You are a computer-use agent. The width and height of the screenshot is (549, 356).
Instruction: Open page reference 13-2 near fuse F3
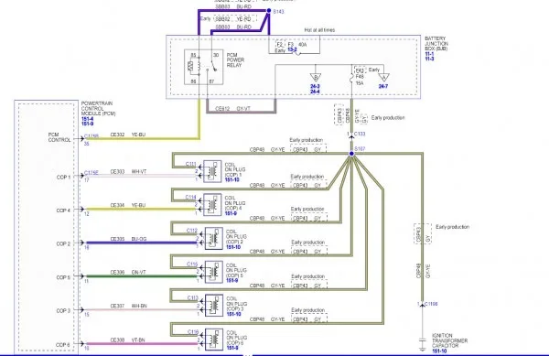pos(292,50)
